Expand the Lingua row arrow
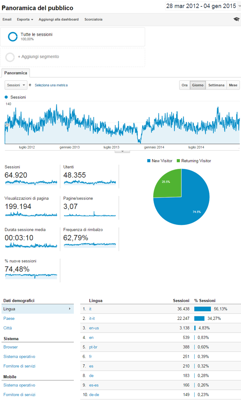 pos(69,309)
